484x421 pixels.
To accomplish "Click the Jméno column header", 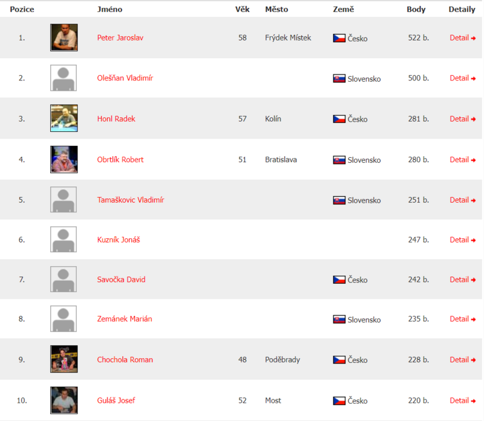I will [110, 9].
